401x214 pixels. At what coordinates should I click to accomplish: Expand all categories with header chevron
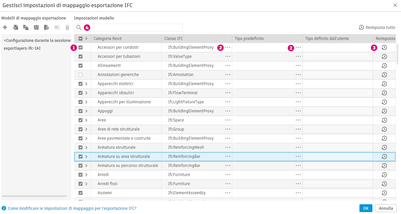pyautogui.click(x=86, y=39)
